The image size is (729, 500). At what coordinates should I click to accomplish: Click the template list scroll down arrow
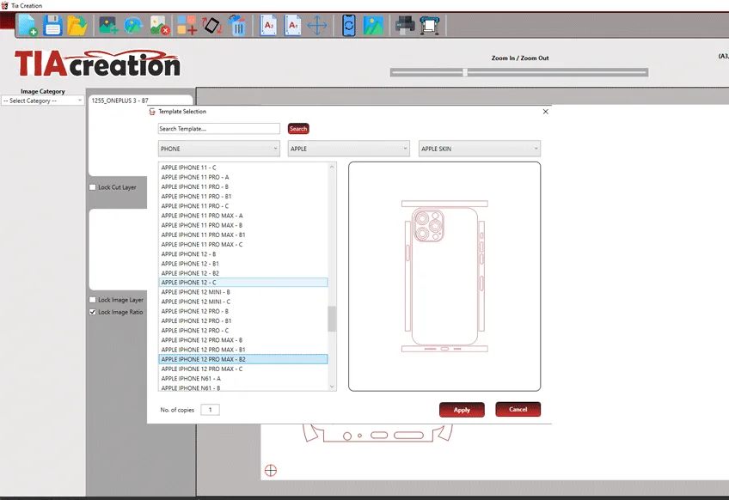tap(332, 386)
